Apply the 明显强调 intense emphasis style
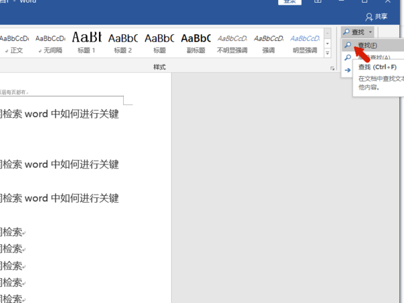 click(x=305, y=44)
